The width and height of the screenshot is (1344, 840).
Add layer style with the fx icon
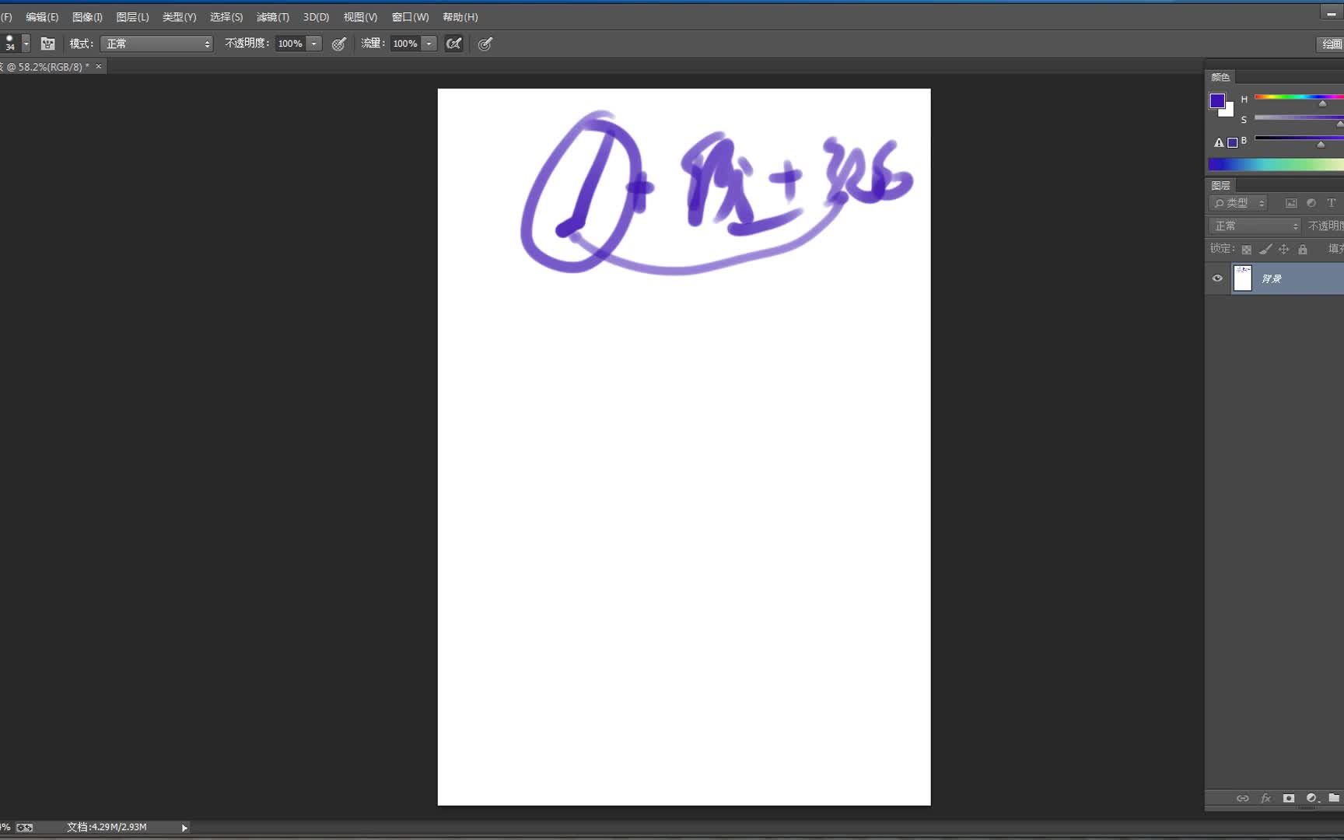(1265, 798)
